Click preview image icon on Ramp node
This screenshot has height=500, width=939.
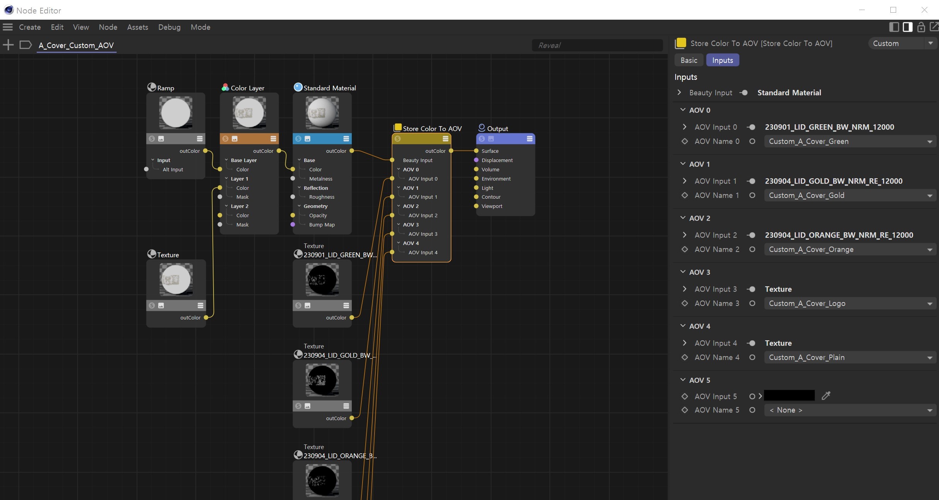click(x=161, y=139)
